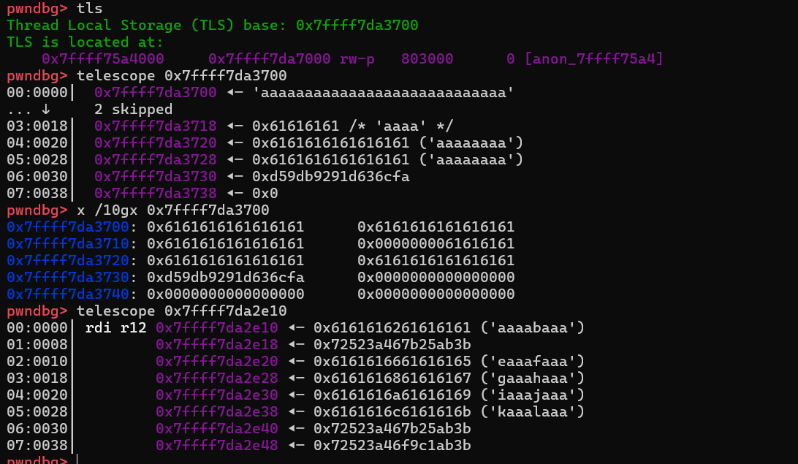
Task: Click the [anon_7ffff75a4] mapping name
Action: pos(593,58)
